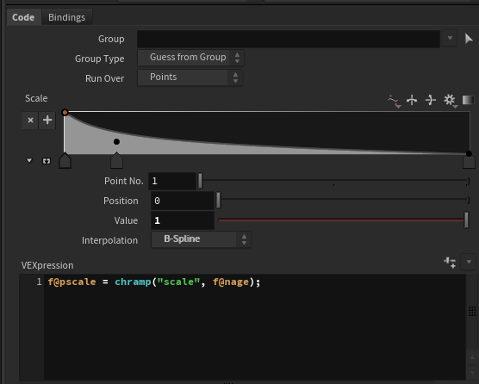Viewport: 479px width, 384px height.
Task: Remove ramp point with the x button
Action: [x=30, y=120]
